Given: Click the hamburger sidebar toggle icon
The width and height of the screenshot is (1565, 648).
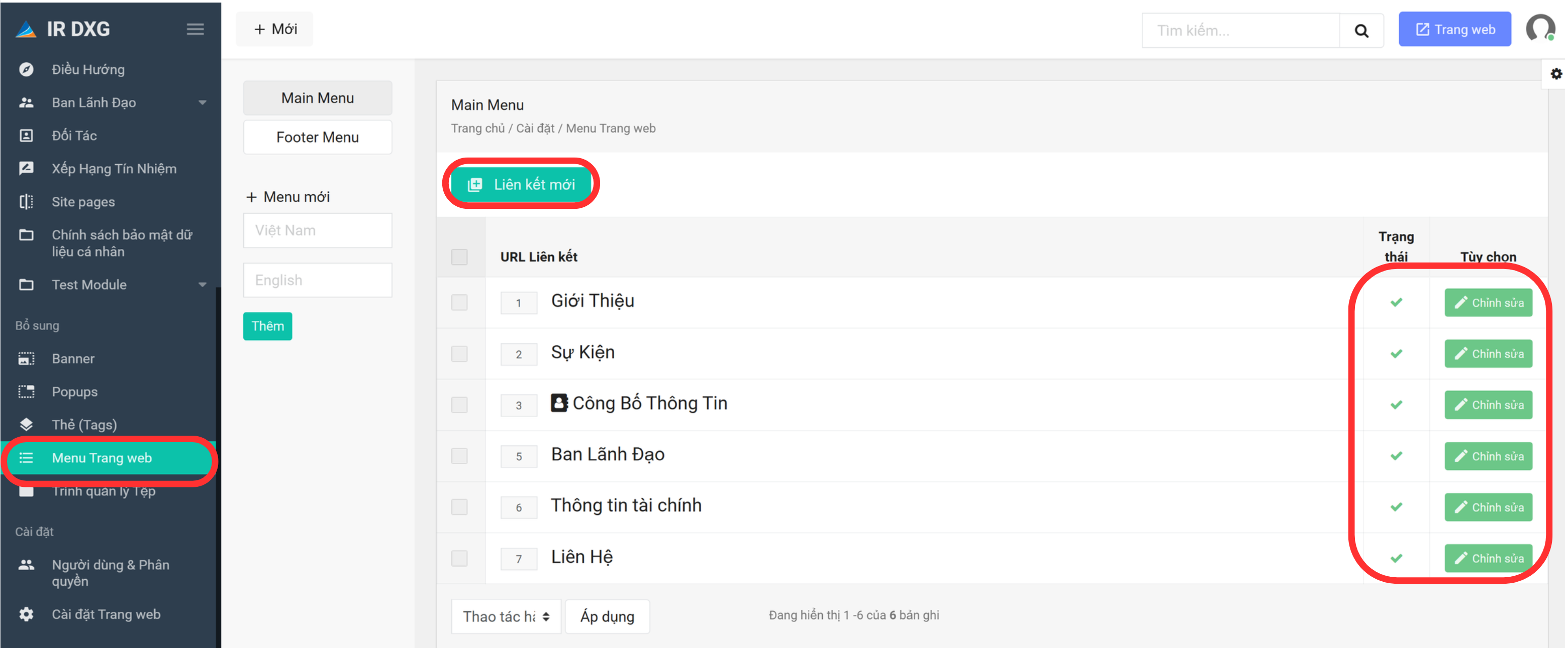Looking at the screenshot, I should [195, 29].
